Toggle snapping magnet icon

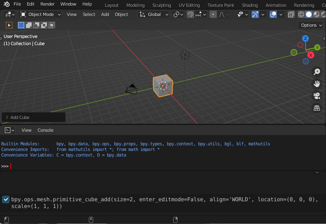191,14
